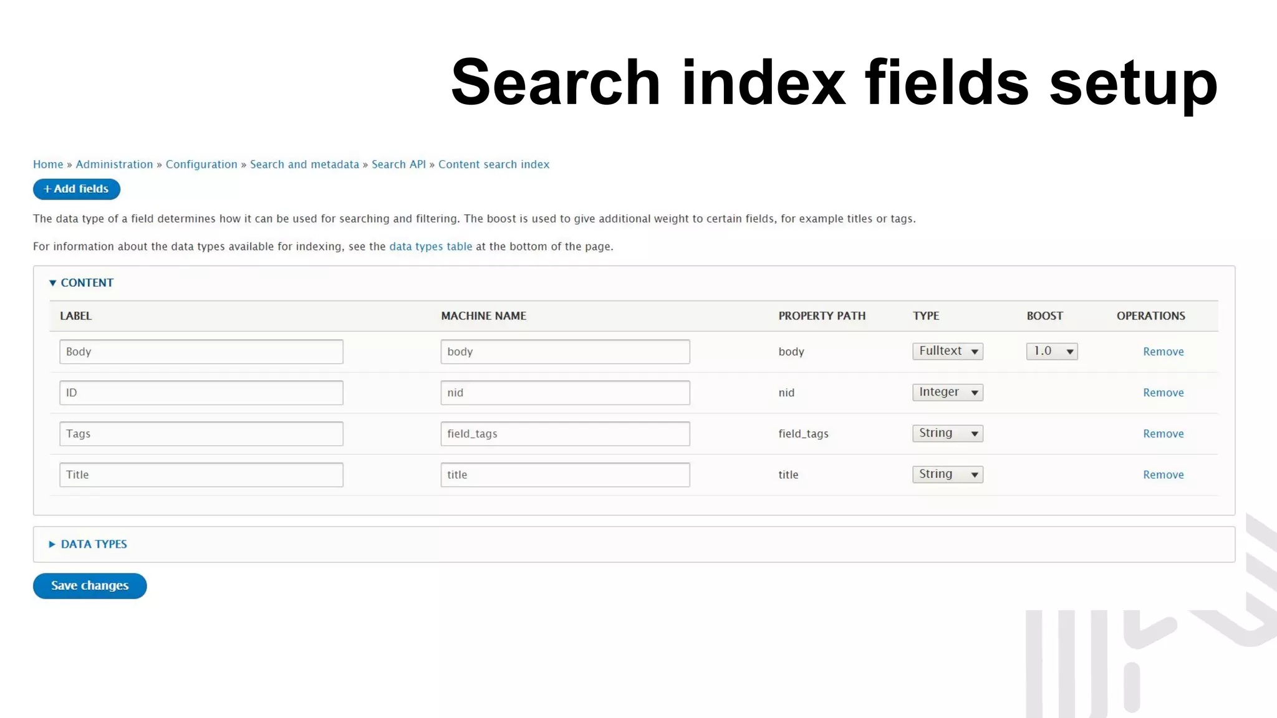The height and width of the screenshot is (718, 1277).
Task: Expand the DATA TYPES section
Action: (88, 544)
